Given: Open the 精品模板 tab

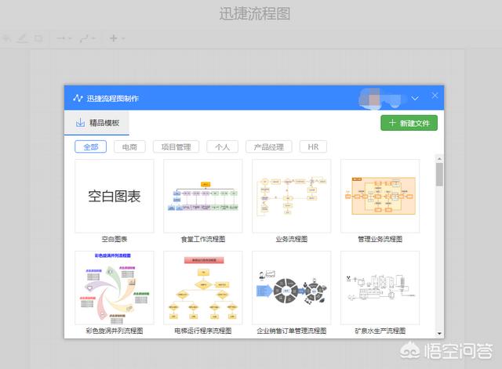Looking at the screenshot, I should (96, 123).
